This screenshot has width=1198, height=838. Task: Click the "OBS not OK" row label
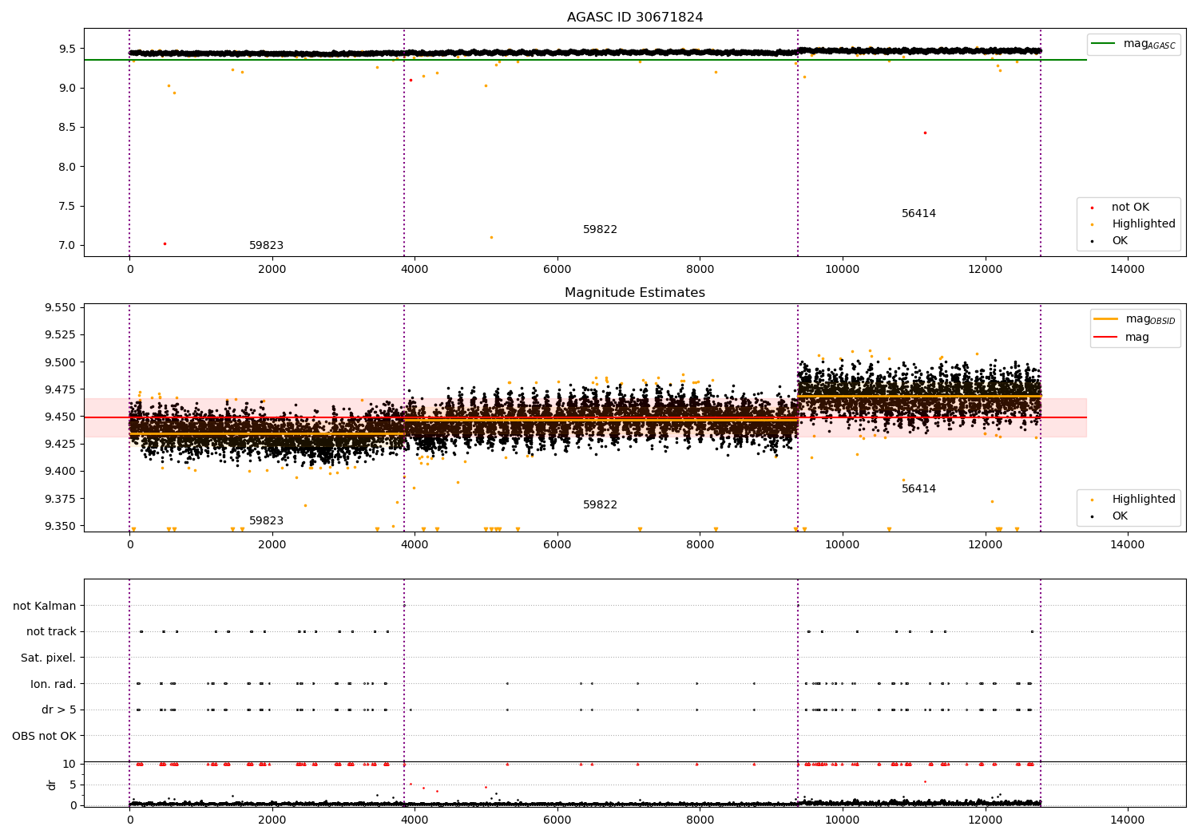coord(45,736)
